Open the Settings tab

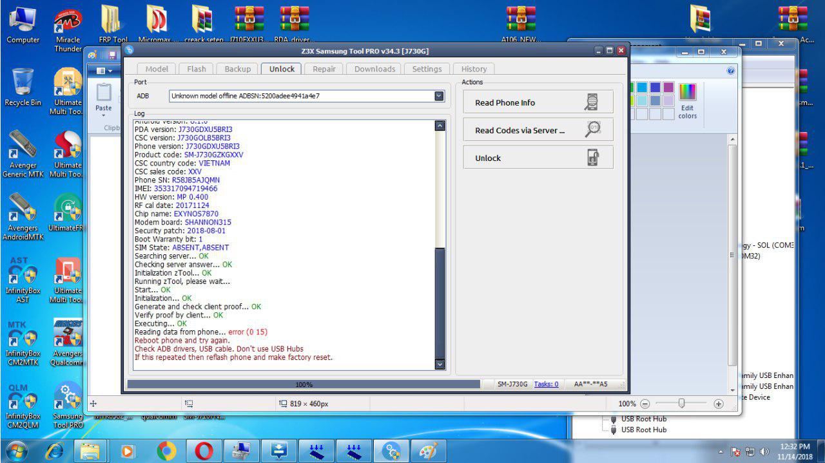click(427, 69)
